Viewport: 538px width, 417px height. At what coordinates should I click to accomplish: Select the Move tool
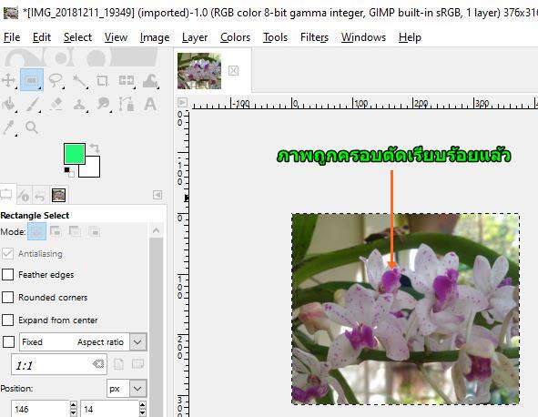point(8,81)
